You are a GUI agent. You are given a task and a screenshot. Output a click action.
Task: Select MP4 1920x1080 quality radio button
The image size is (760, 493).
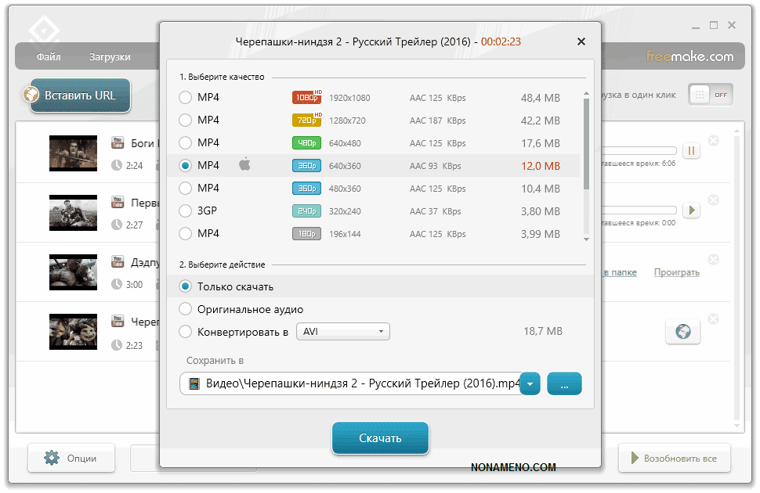coord(186,98)
